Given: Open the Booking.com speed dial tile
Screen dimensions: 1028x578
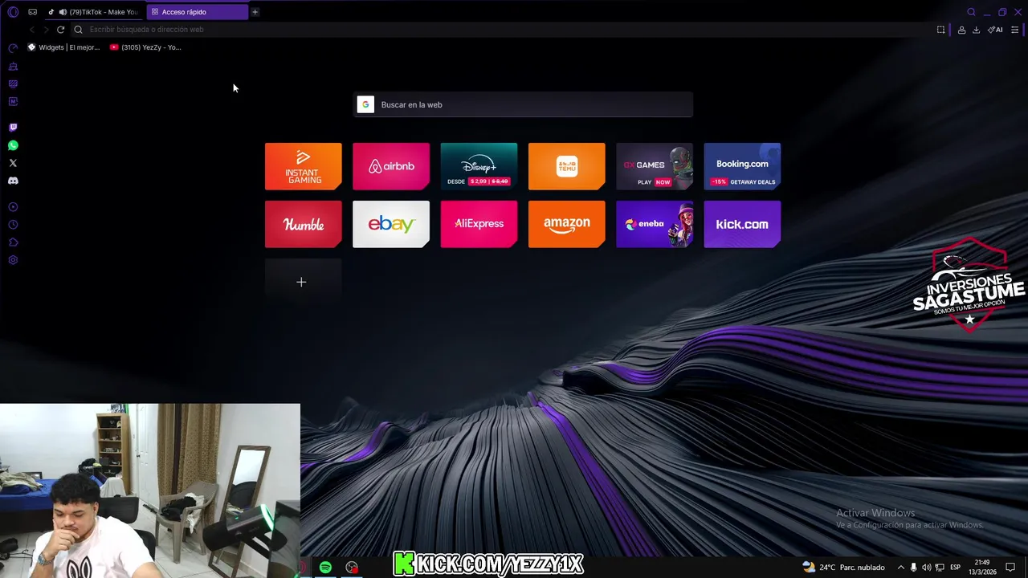Looking at the screenshot, I should pos(742,166).
